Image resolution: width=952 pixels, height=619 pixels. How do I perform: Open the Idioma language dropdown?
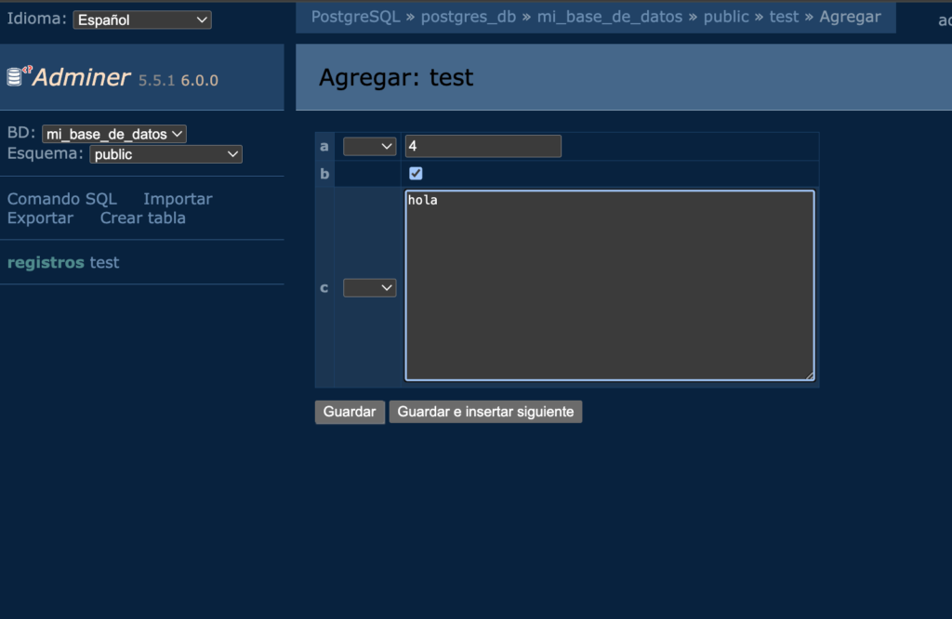click(x=142, y=20)
